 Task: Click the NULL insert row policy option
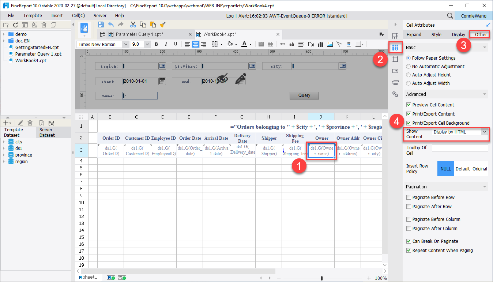(445, 169)
